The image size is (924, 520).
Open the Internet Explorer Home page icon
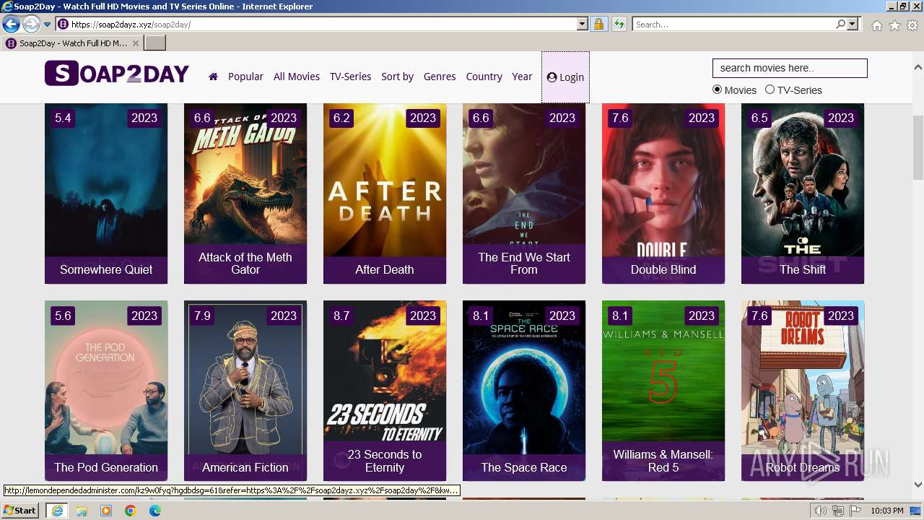[x=876, y=25]
